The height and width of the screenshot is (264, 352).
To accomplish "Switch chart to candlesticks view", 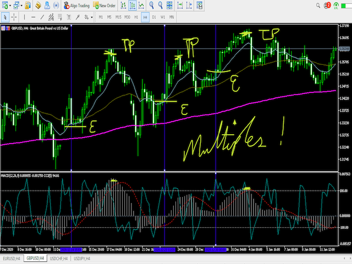I will 133,6.
